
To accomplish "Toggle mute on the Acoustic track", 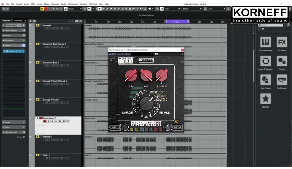I will pos(37,25).
